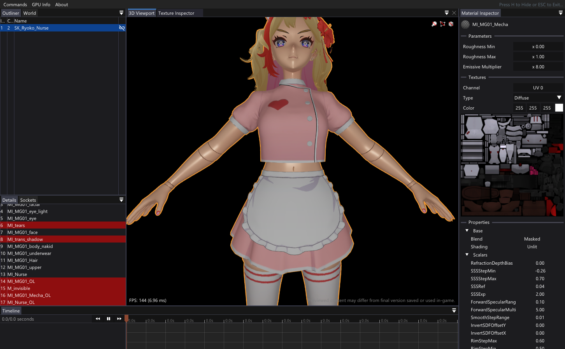
Task: Click the rewind button in the timeline
Action: (x=98, y=319)
